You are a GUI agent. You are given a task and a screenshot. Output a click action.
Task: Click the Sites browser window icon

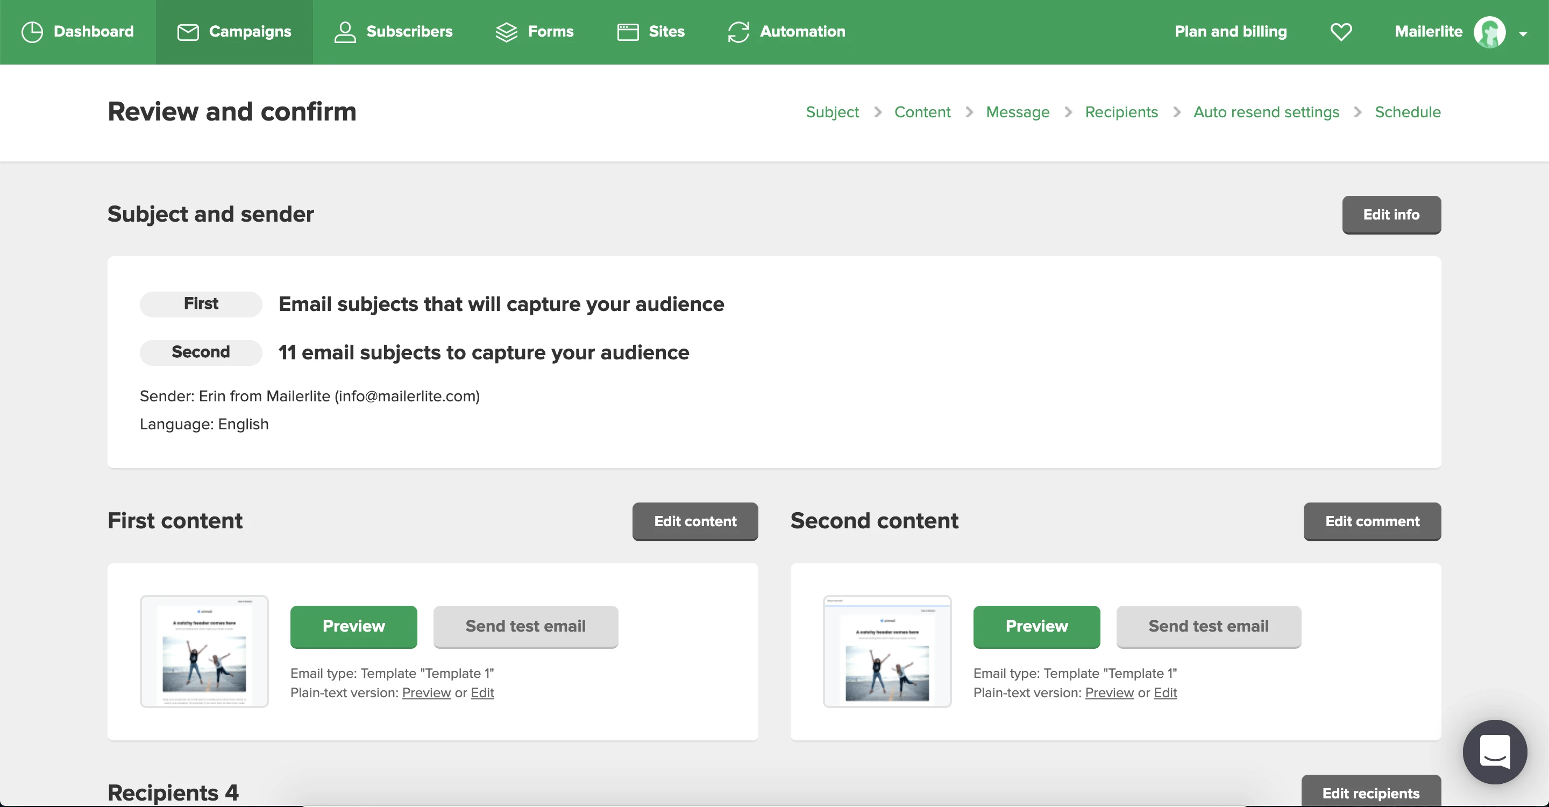click(x=627, y=32)
